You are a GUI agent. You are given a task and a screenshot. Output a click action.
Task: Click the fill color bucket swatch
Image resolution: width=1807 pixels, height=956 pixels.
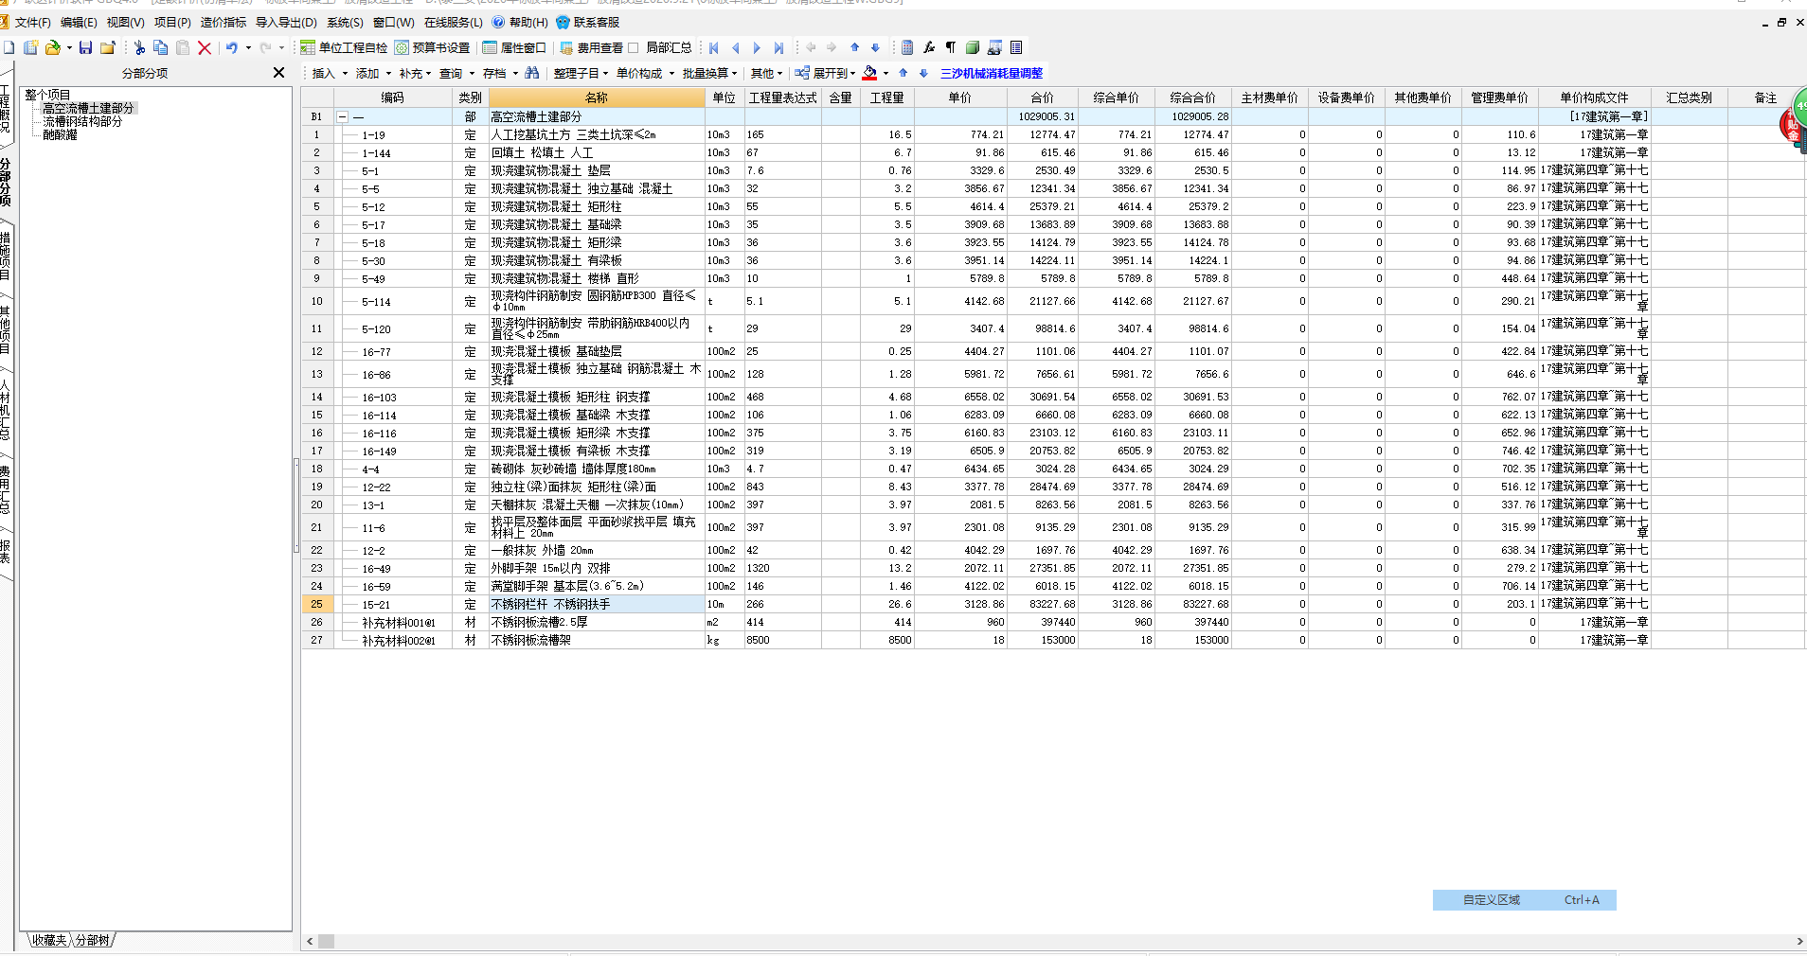click(x=869, y=73)
